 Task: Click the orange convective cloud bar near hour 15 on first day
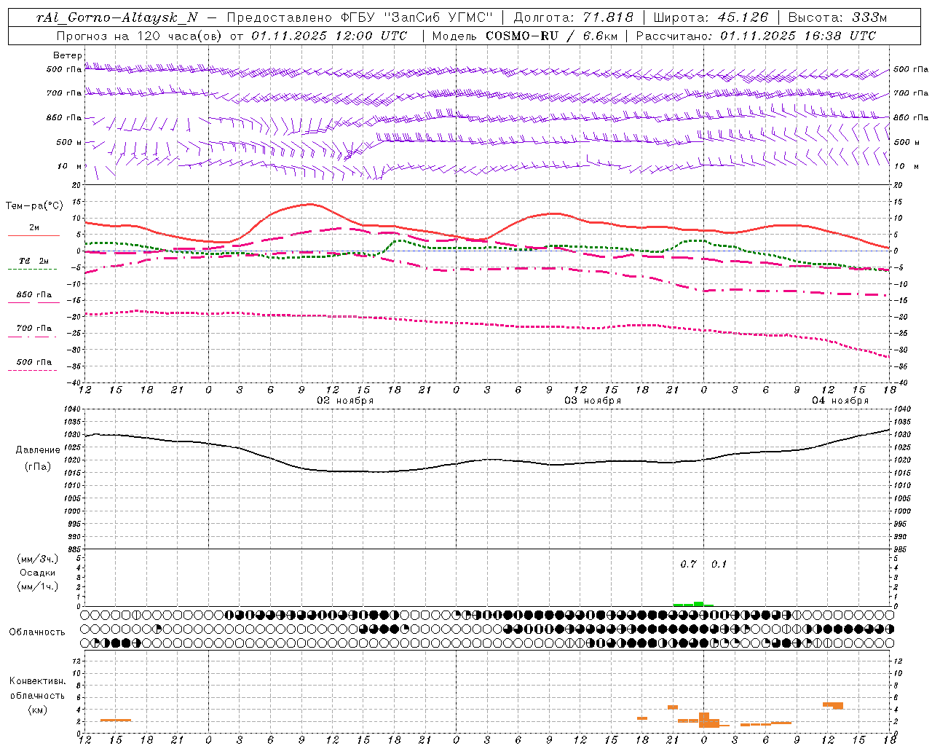116,720
